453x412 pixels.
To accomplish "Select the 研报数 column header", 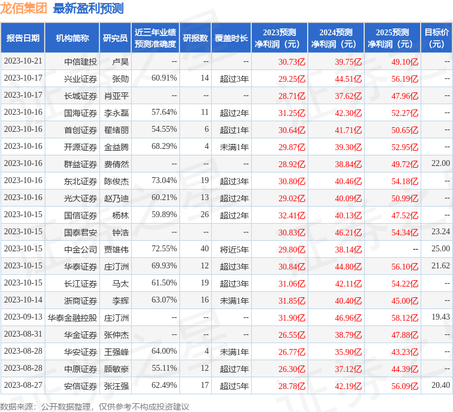I will (195, 38).
